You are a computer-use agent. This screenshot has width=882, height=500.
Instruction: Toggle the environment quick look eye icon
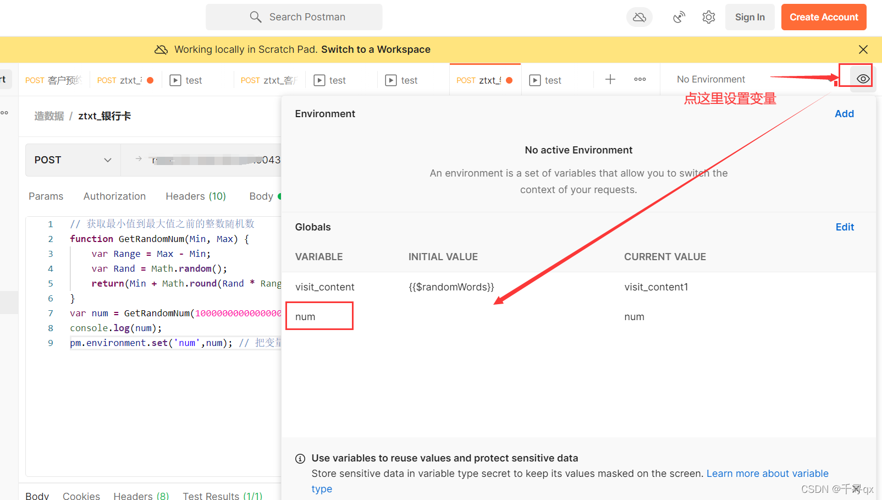pos(863,79)
